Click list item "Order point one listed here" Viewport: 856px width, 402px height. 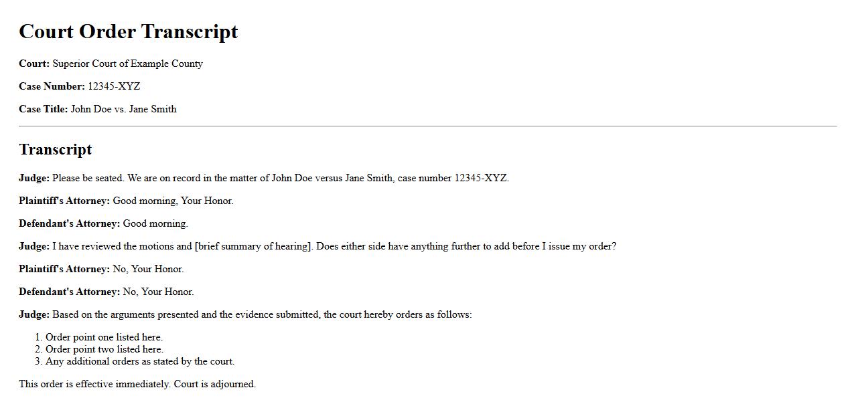click(x=104, y=337)
